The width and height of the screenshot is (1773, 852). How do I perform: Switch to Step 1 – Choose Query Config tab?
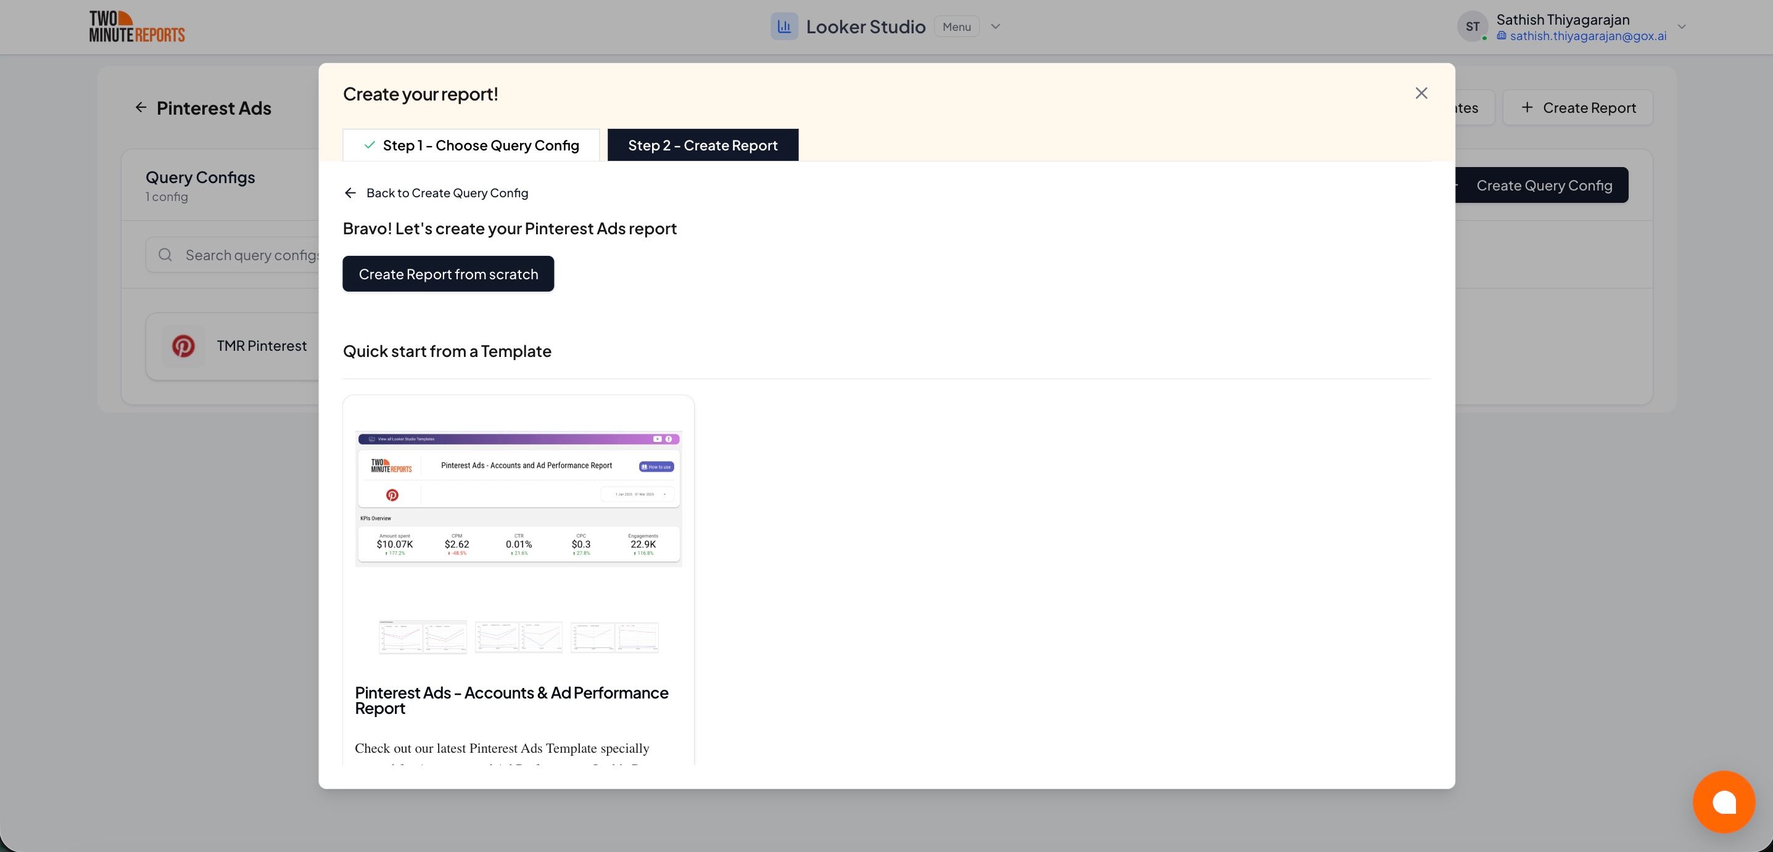(471, 145)
